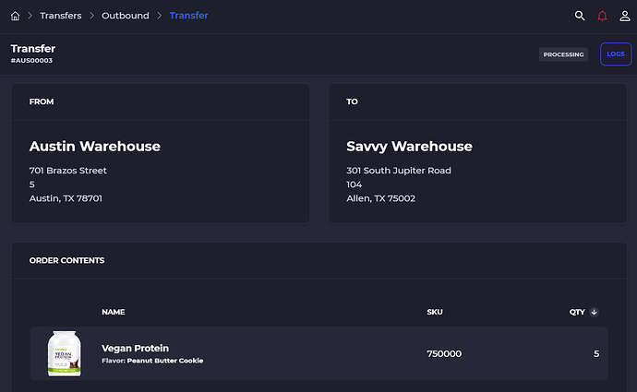Open search with the magnifier icon
This screenshot has height=392, width=637.
tap(580, 16)
